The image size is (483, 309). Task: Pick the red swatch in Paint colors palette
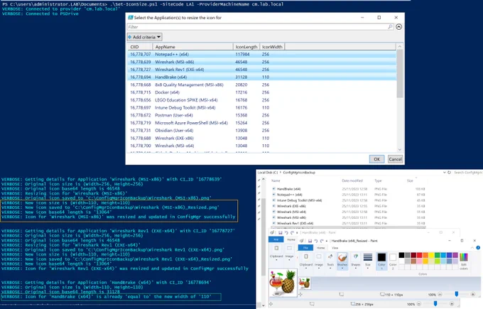point(420,255)
